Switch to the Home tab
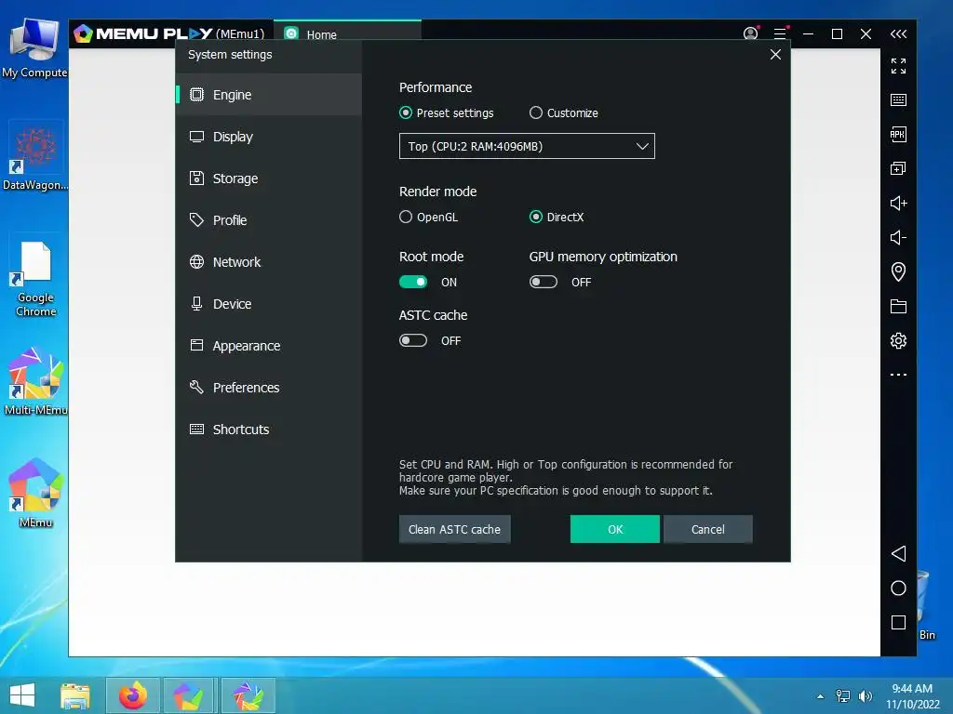Viewport: 953px width, 714px height. pyautogui.click(x=347, y=34)
